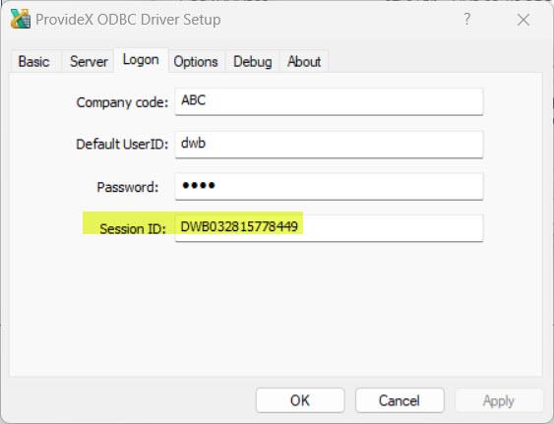Open the Options tab
The image size is (554, 424).
[196, 61]
